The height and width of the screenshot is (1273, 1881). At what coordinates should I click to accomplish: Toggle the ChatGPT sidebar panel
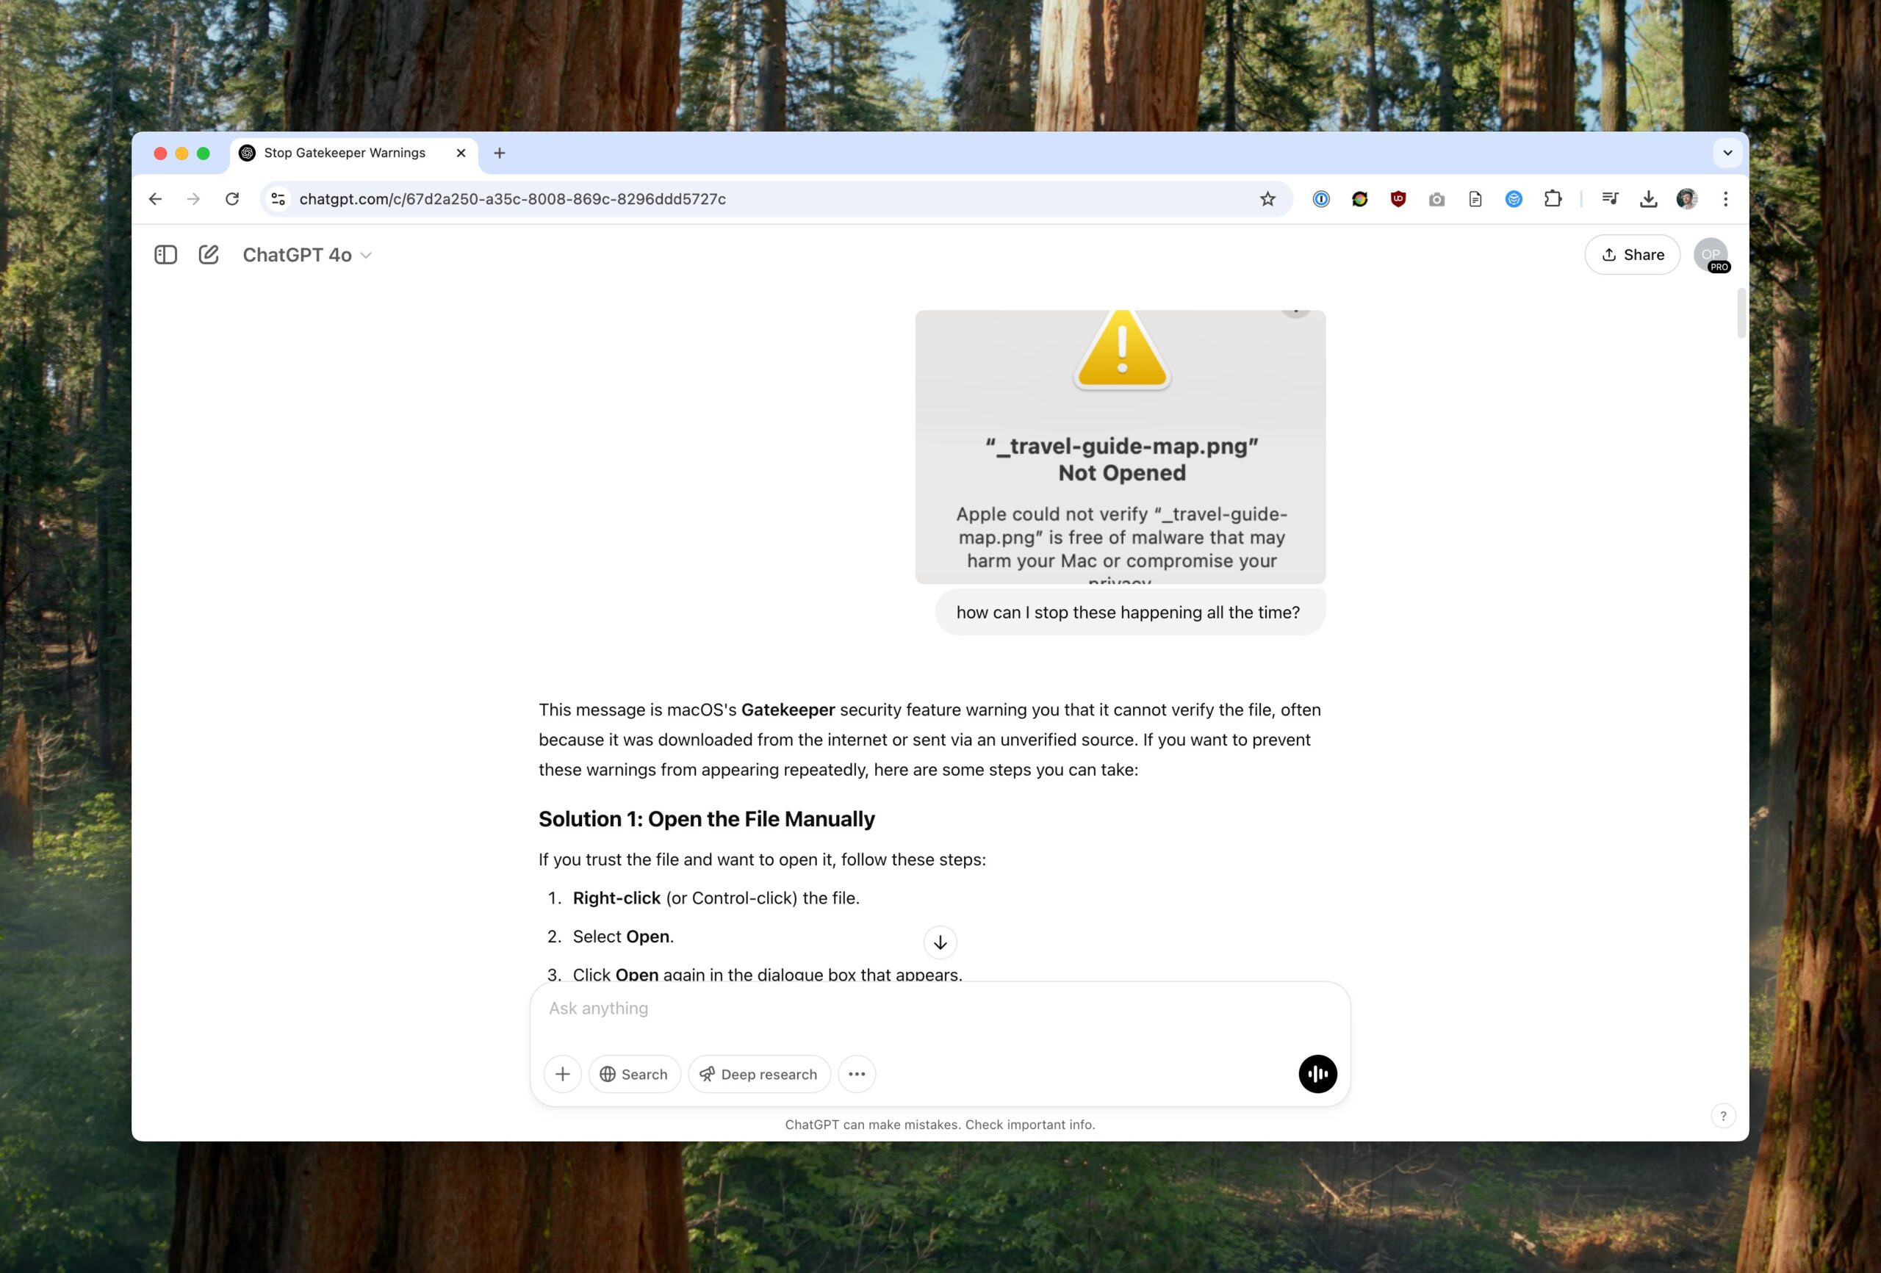coord(165,255)
